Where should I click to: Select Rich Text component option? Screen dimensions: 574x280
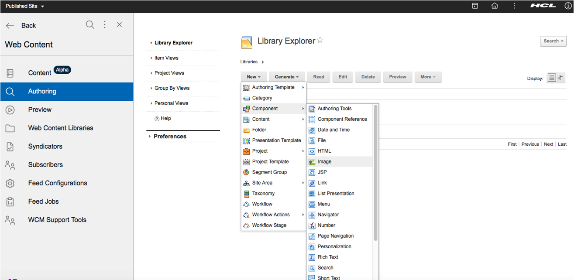(x=327, y=257)
